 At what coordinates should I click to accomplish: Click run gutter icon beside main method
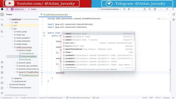tap(44, 36)
